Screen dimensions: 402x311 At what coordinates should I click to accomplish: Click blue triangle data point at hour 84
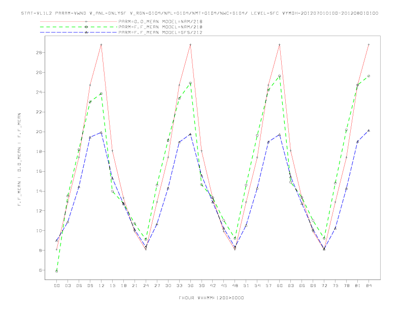(368, 131)
